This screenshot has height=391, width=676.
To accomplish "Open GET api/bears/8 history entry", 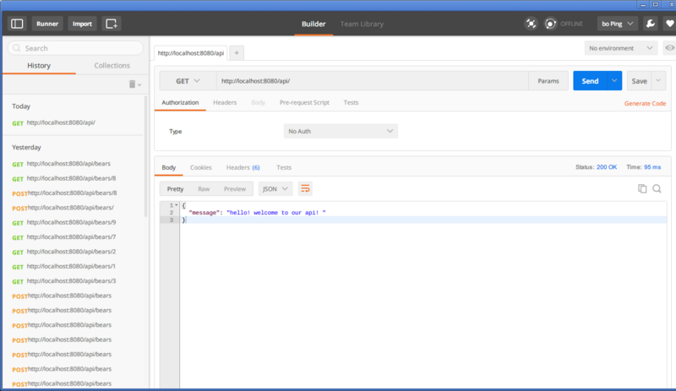I will pos(64,178).
